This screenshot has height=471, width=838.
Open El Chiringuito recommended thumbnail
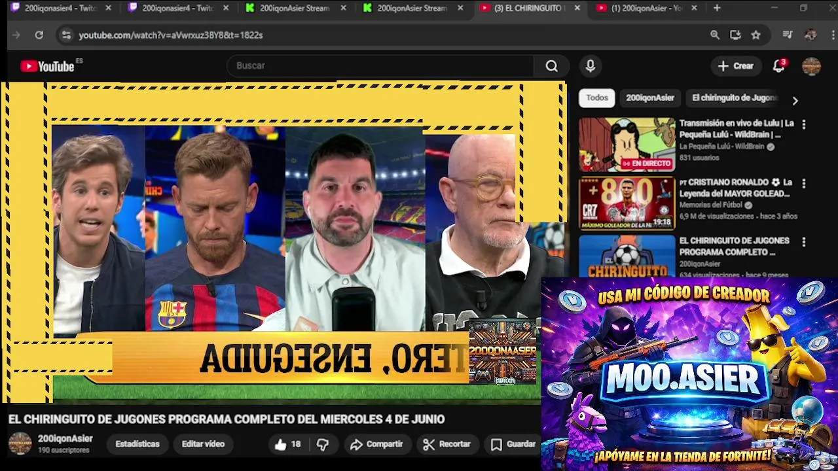tap(627, 256)
